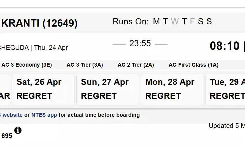Pick the Sun, 27 Apr REGRET card

click(108, 90)
